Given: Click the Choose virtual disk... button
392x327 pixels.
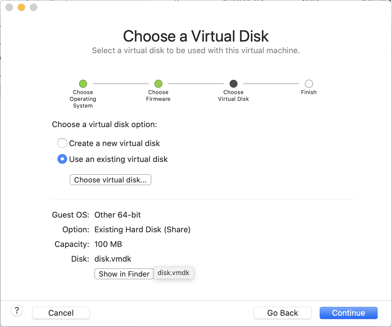Looking at the screenshot, I should pos(111,180).
